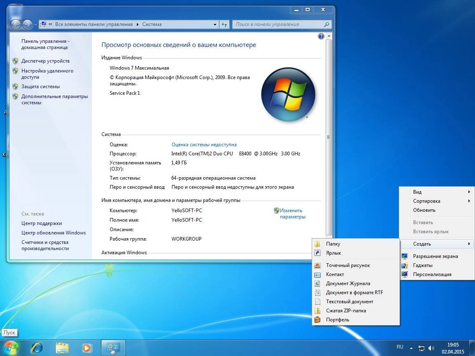Open Центр поддержки link
Viewport: 475px width, 356px height.
pos(42,223)
